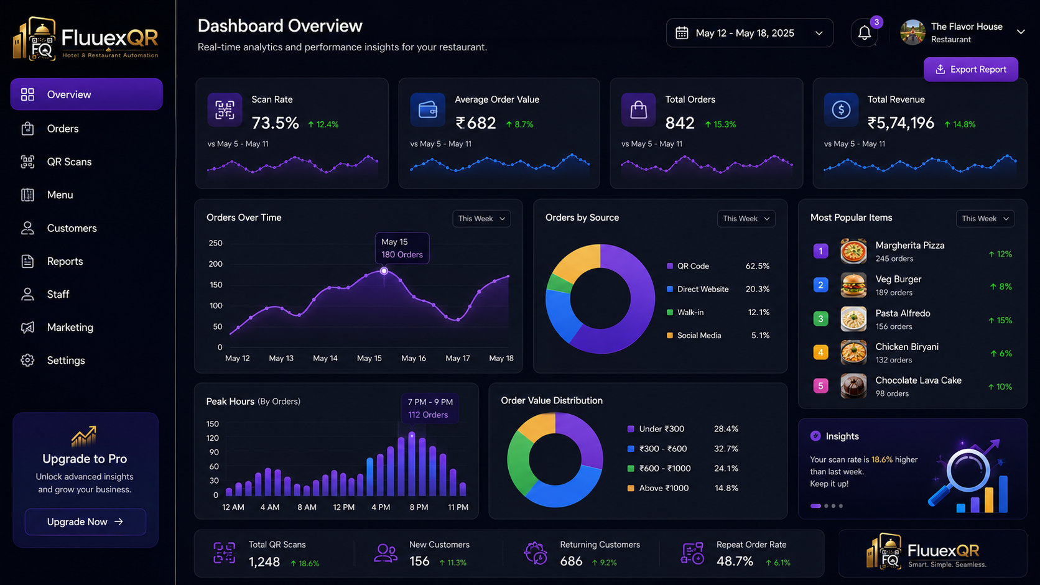The width and height of the screenshot is (1040, 585).
Task: Click the Marketing megaphone icon in sidebar
Action: click(27, 327)
